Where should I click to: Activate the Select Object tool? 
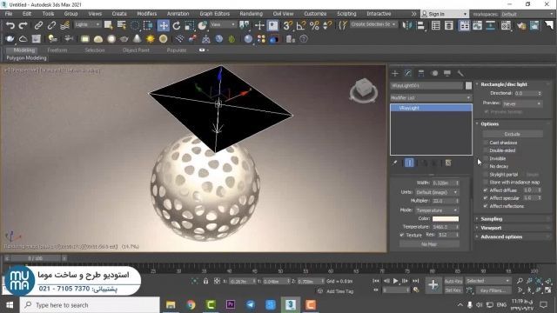click(108, 25)
